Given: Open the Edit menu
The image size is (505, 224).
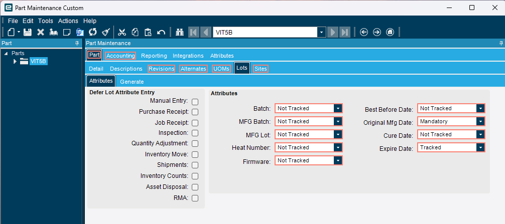Looking at the screenshot, I should 28,21.
